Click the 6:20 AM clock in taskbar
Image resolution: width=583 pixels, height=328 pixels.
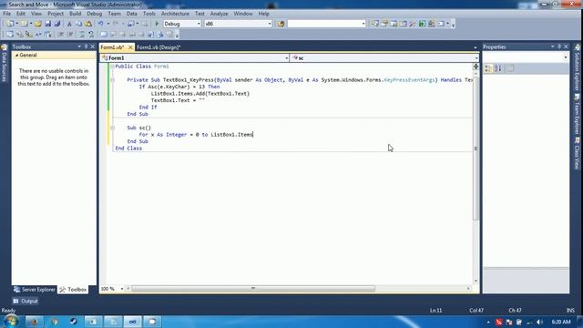click(561, 322)
